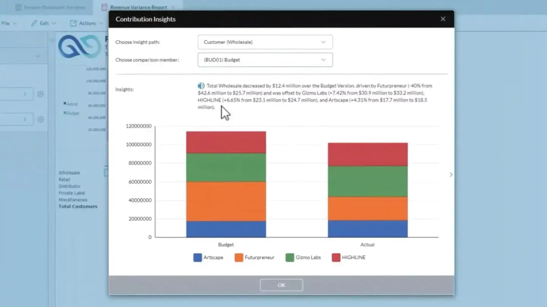Open the Choose comparison member dropdown
Screen dimensions: 547x307
[265, 60]
